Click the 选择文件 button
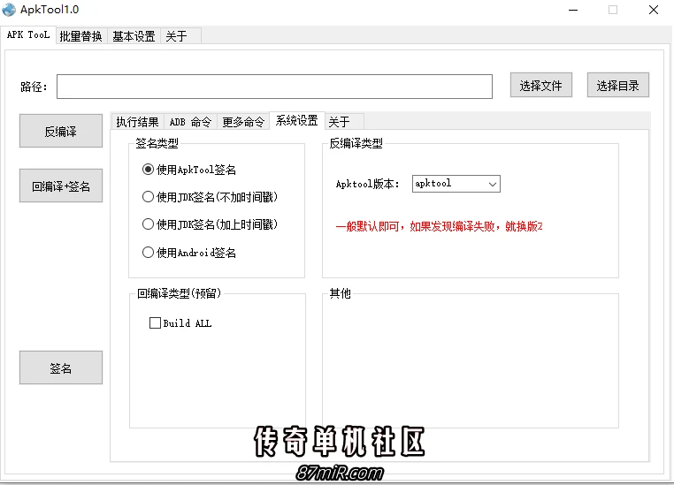Image resolution: width=674 pixels, height=485 pixels. [540, 86]
